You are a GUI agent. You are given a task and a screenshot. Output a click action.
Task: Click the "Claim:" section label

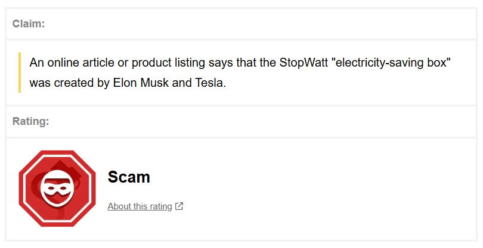(x=29, y=24)
